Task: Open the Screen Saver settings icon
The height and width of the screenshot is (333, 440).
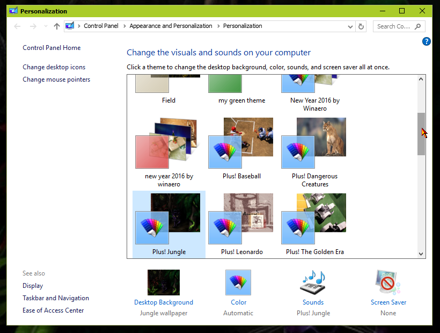Action: coord(387,282)
